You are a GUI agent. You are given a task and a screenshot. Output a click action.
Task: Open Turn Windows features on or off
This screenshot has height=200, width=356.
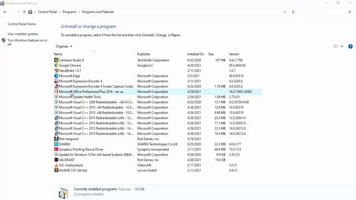27,42
